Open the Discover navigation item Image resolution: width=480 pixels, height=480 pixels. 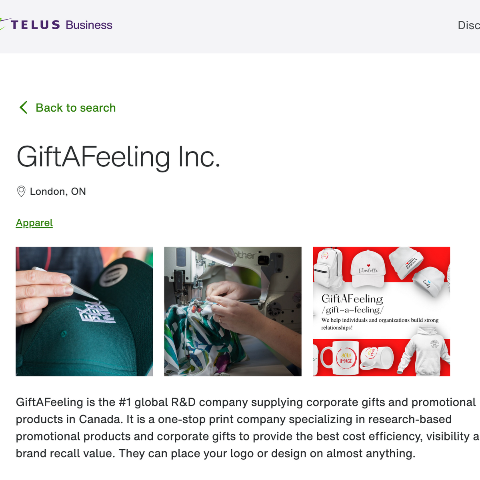pyautogui.click(x=469, y=25)
